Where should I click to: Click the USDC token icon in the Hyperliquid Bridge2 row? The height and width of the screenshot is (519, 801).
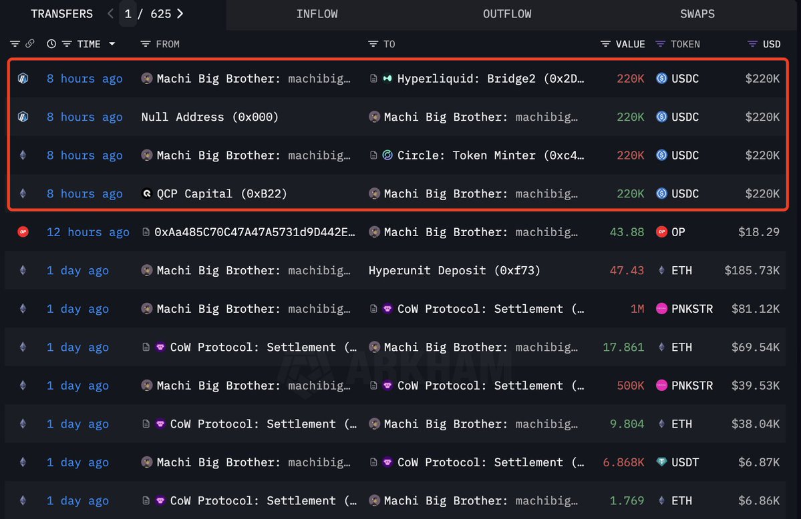pyautogui.click(x=661, y=79)
